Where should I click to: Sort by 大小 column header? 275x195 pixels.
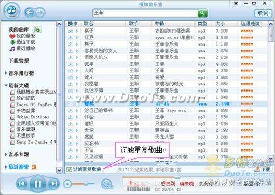click(220, 24)
